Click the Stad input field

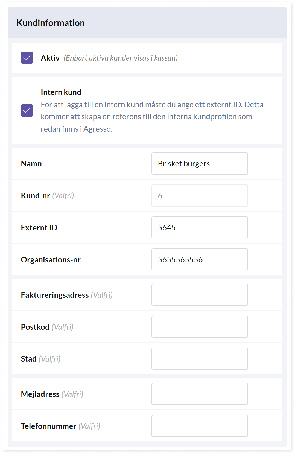click(200, 359)
